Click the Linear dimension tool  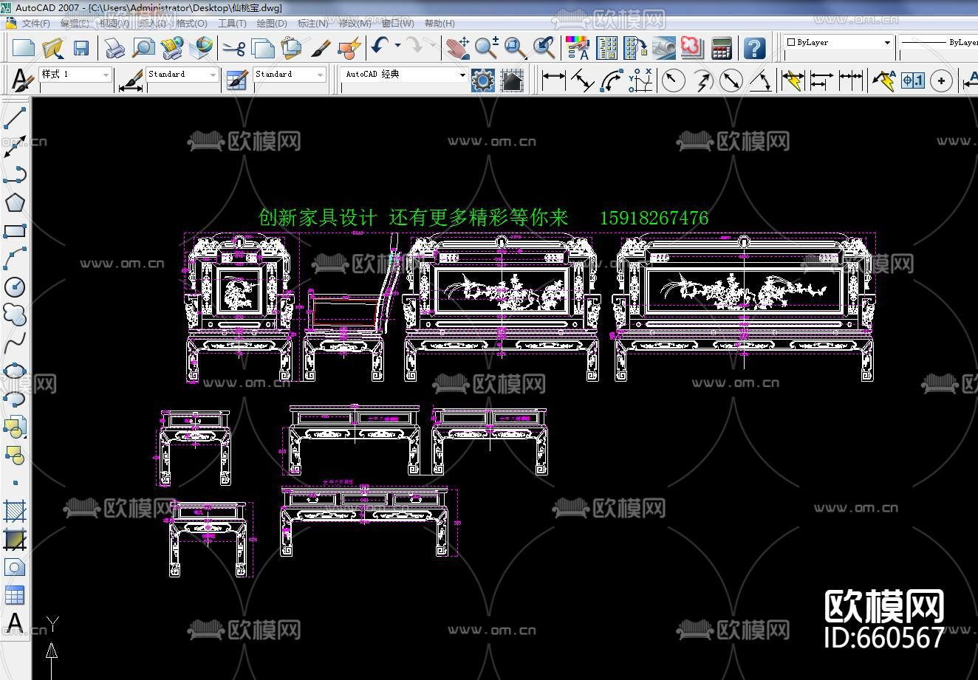pos(553,80)
